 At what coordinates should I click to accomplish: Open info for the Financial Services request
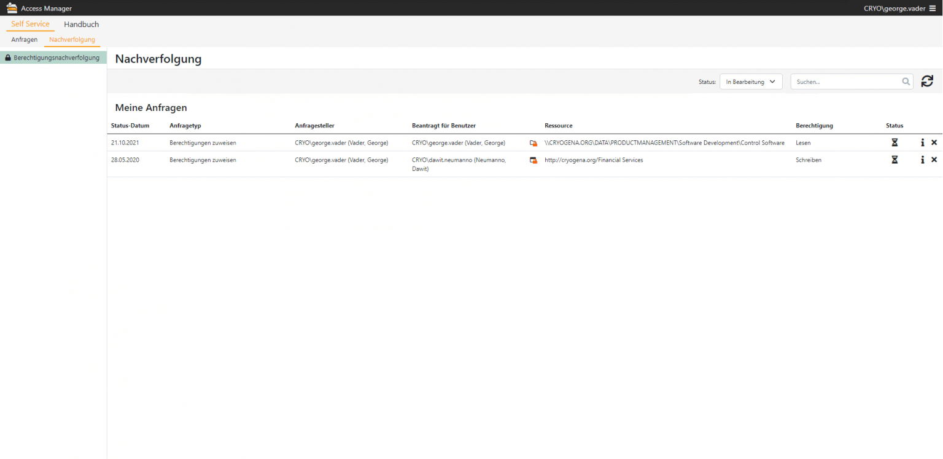click(x=922, y=160)
